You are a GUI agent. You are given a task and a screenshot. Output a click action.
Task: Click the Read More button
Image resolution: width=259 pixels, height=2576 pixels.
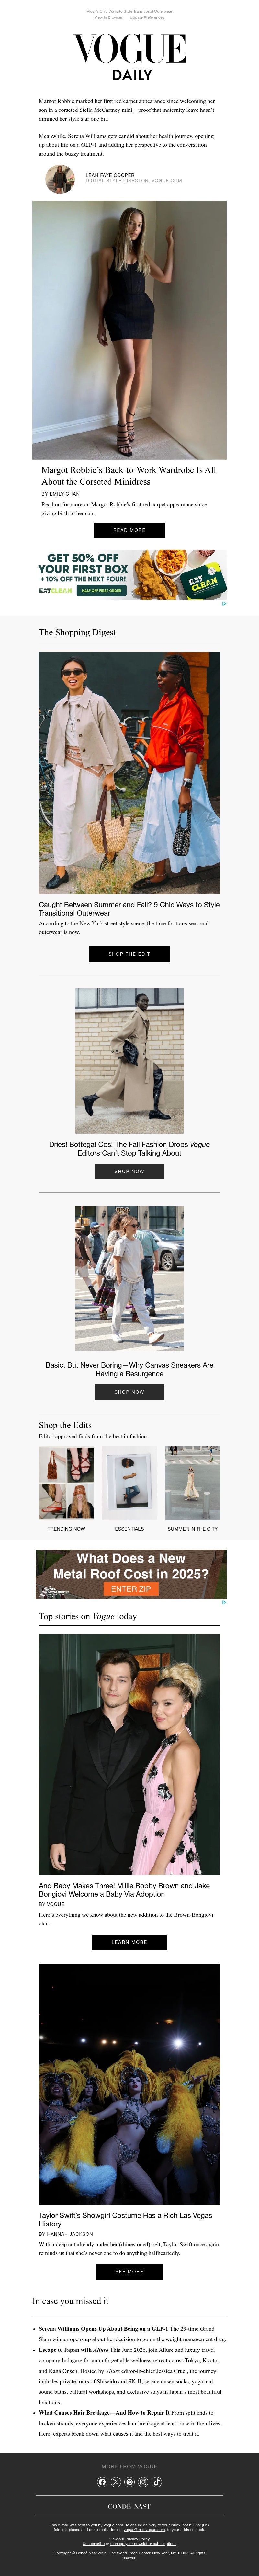pos(129,530)
